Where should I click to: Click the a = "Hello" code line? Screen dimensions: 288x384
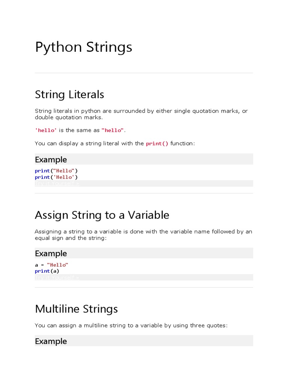(x=51, y=265)
